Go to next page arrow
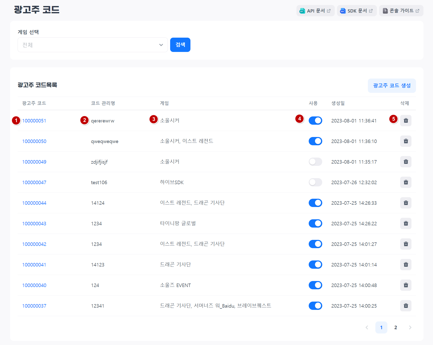The image size is (433, 345). point(410,327)
